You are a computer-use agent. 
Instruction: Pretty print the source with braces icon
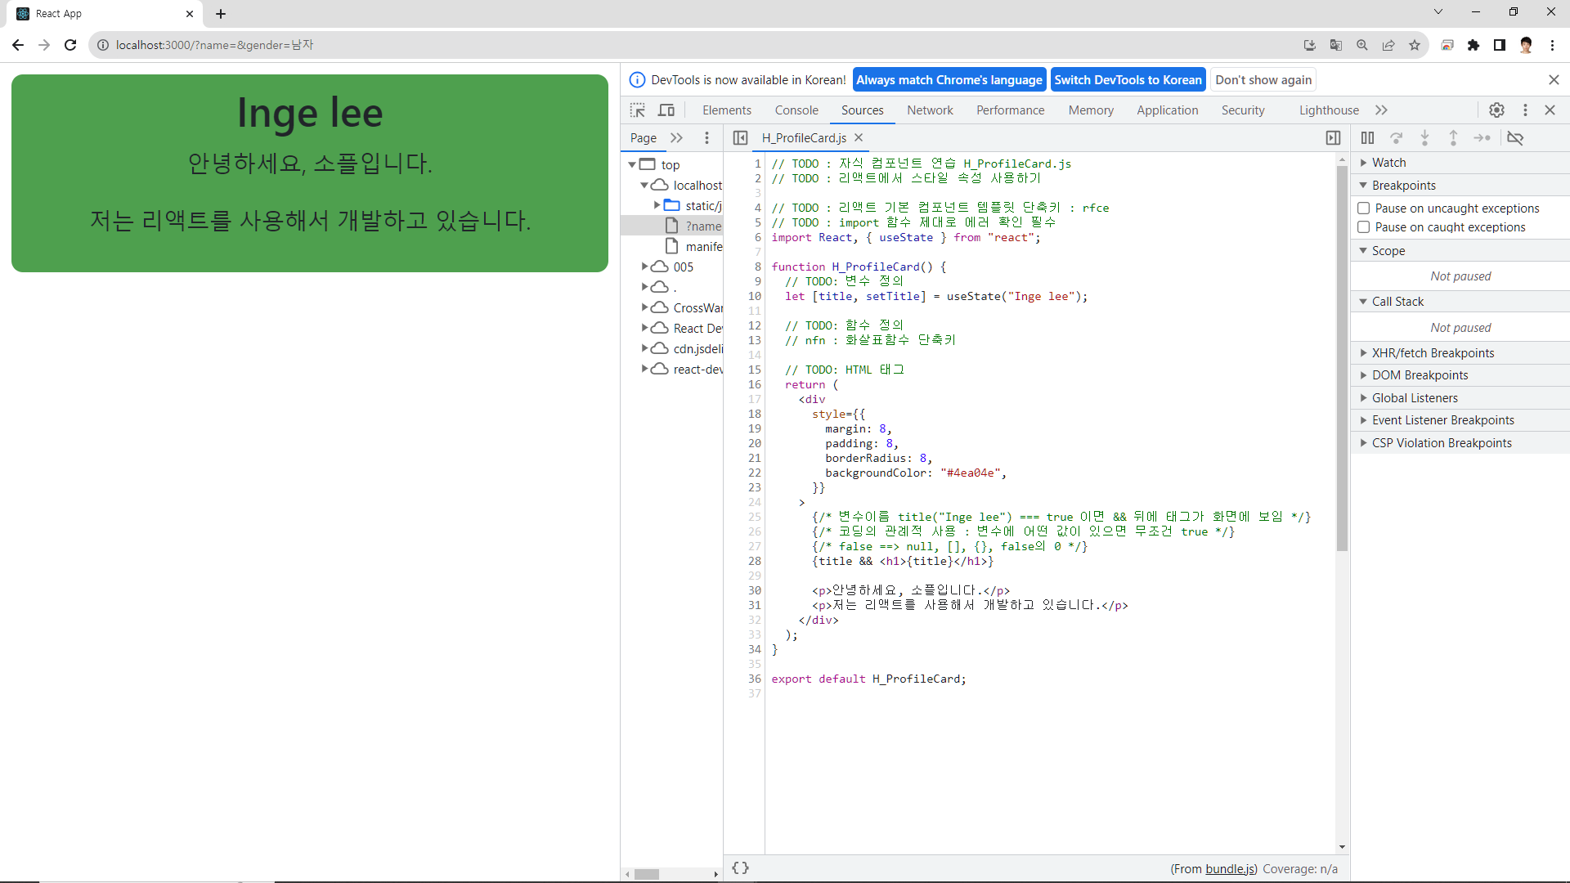740,868
